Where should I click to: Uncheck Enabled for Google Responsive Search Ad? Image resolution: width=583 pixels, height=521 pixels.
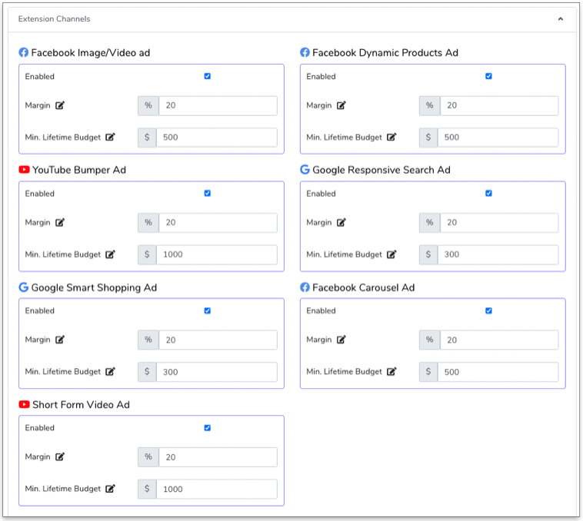pyautogui.click(x=489, y=194)
